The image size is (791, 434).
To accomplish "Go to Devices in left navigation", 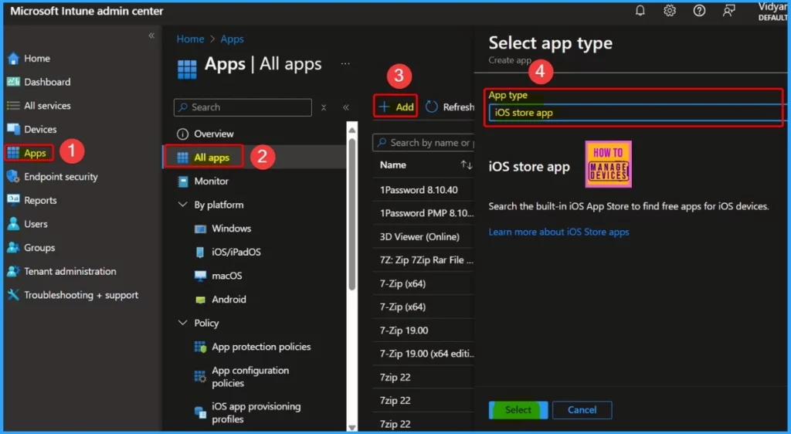I will coord(40,129).
